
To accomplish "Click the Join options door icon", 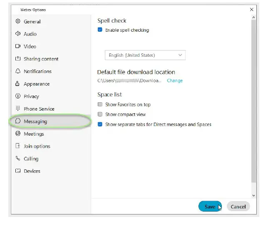I will (17, 146).
